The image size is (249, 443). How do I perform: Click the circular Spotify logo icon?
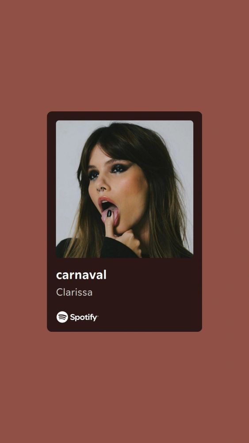(x=62, y=317)
